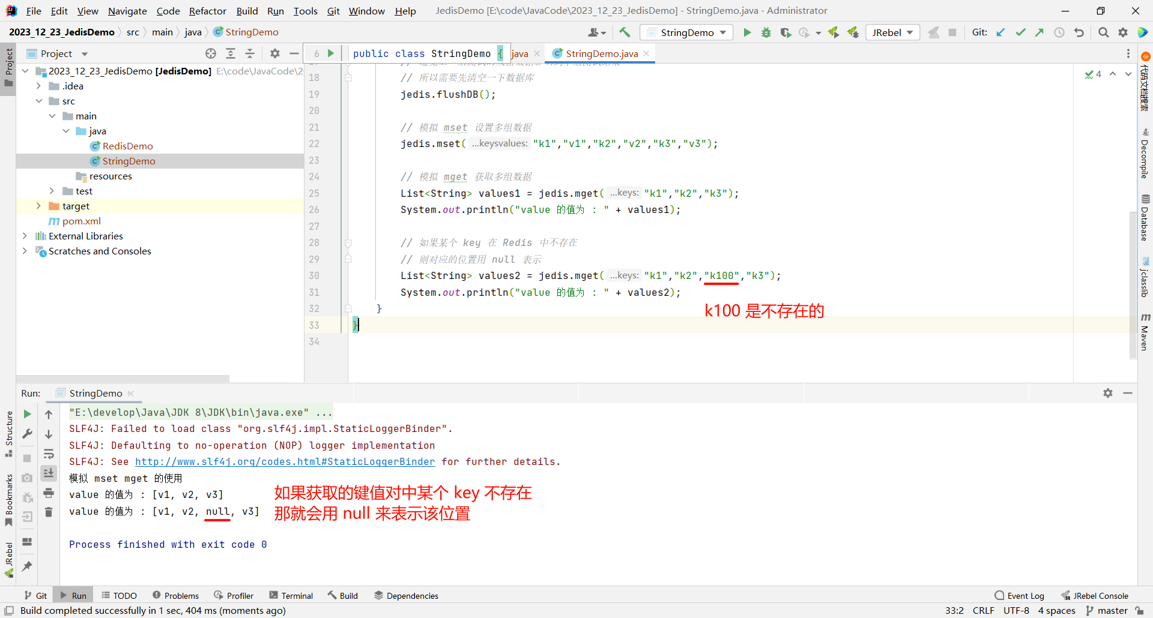Show Git history clock icon
1153x618 pixels.
pyautogui.click(x=1059, y=32)
